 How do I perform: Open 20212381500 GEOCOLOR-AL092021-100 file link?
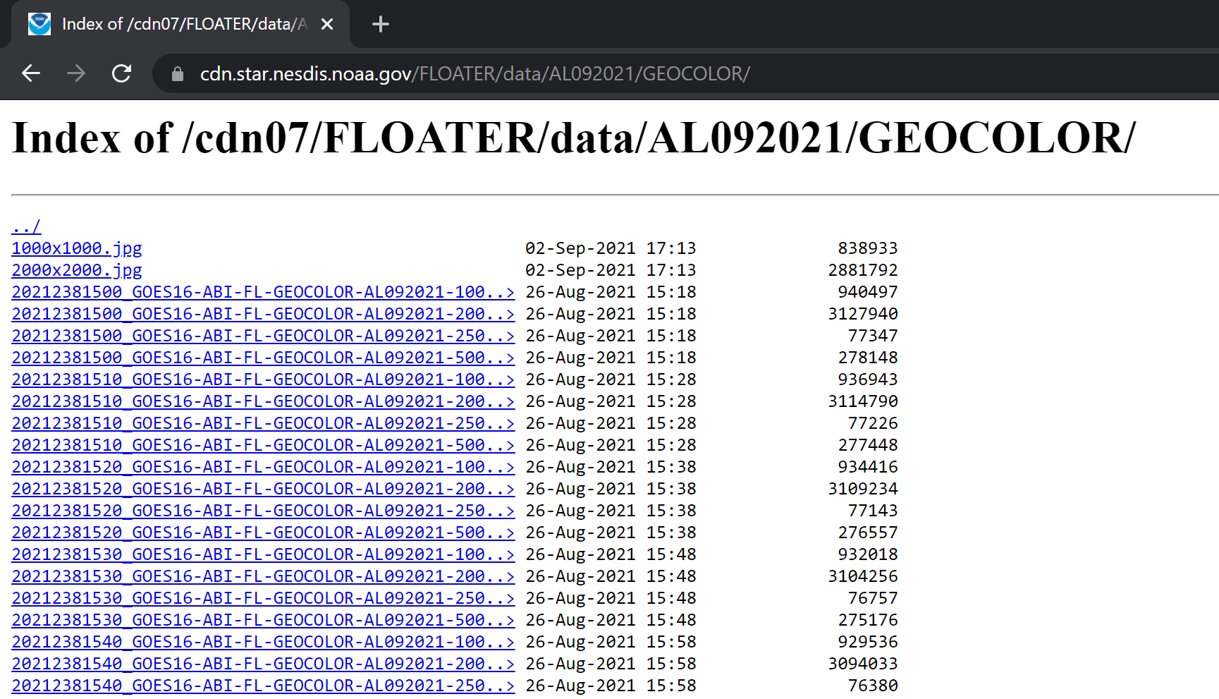pos(264,292)
